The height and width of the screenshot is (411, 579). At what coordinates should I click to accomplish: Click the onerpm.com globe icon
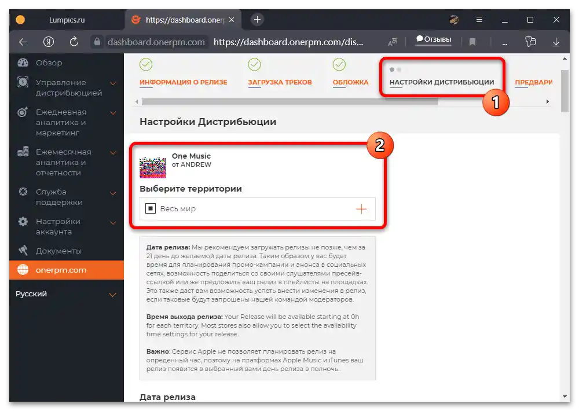[x=23, y=270]
